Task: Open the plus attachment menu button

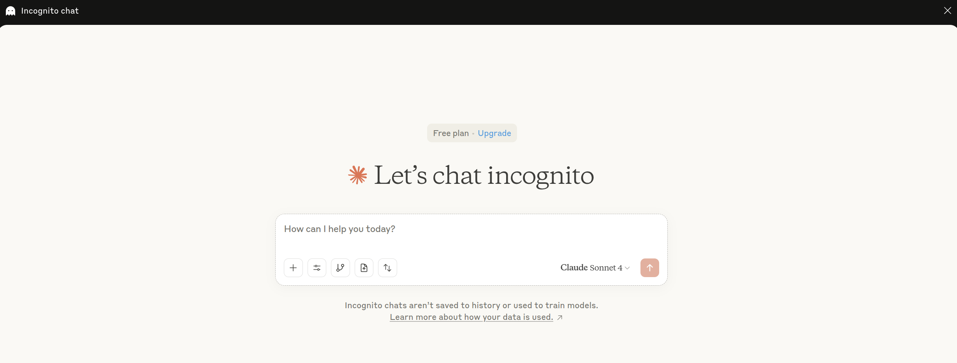Action: point(293,268)
